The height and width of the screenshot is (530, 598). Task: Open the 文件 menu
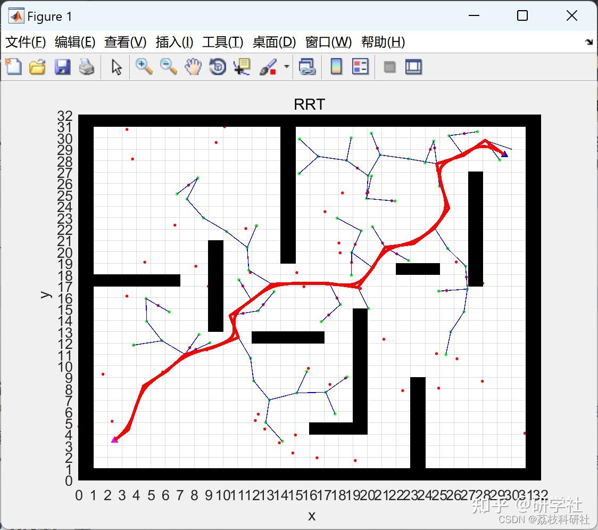click(26, 42)
